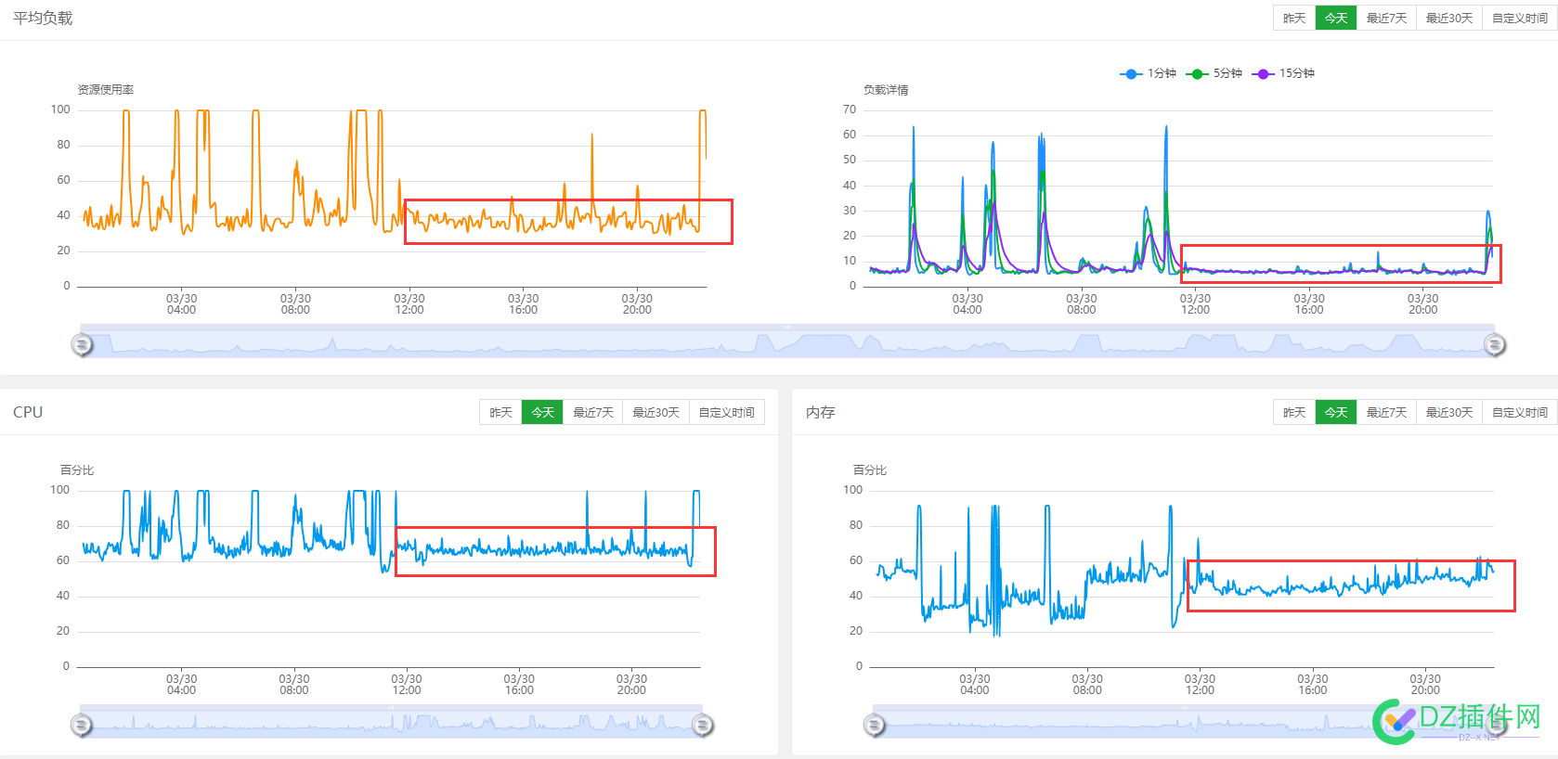Click 03/30 12:00 label under 资源使用率 chart

click(409, 304)
